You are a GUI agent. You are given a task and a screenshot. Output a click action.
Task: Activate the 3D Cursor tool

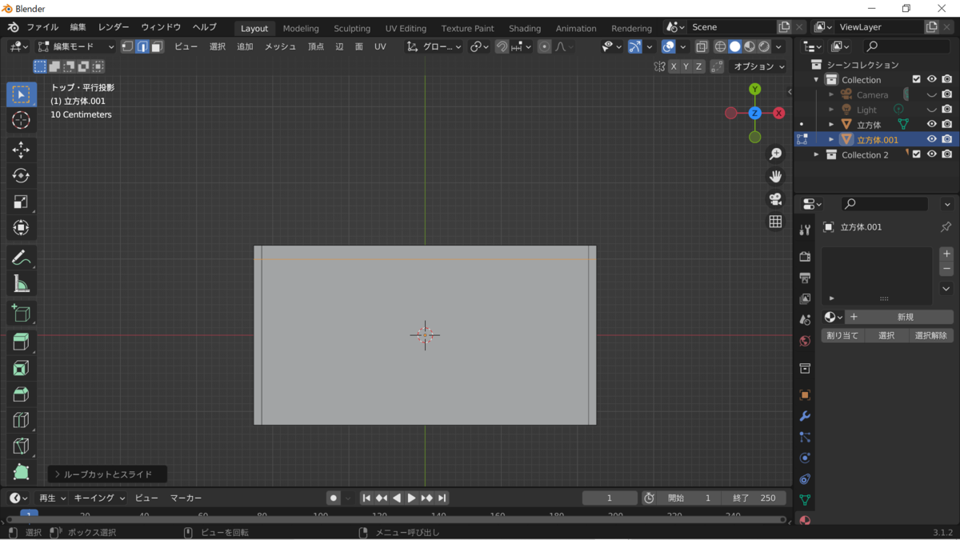[x=22, y=121]
